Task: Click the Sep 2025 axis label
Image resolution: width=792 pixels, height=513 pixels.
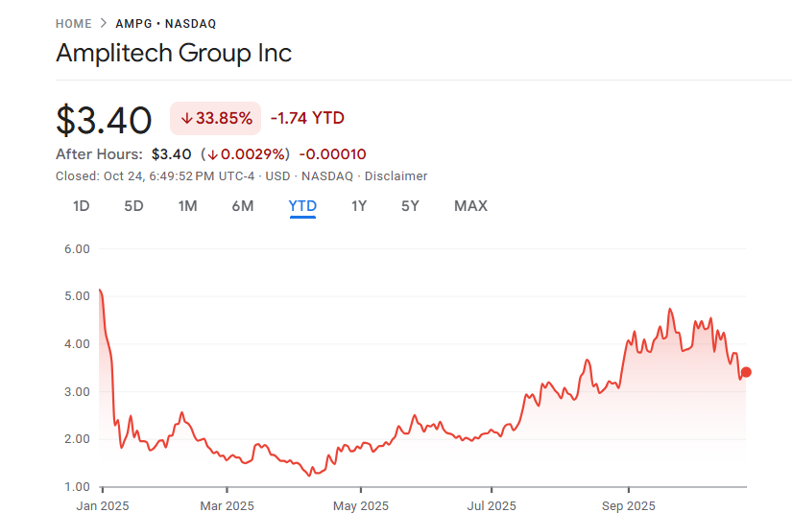Action: [629, 505]
